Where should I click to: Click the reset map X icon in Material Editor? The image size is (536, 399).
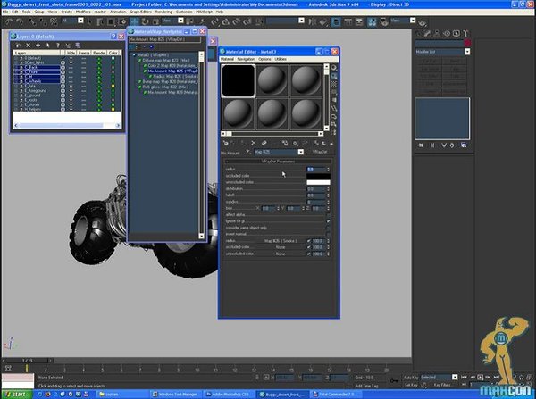point(254,143)
